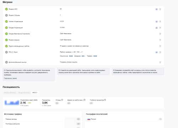Click the Трафик rating label

click(90, 56)
